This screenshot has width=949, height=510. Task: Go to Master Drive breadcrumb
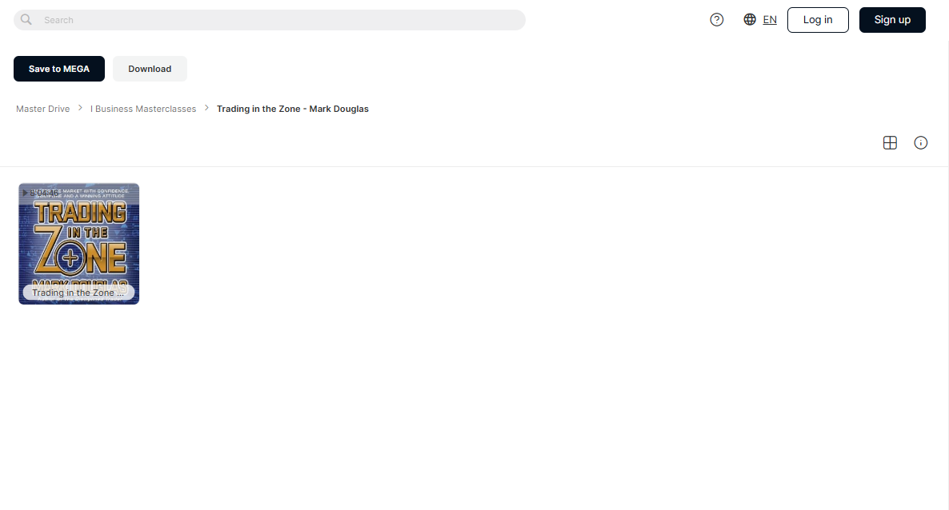point(43,109)
